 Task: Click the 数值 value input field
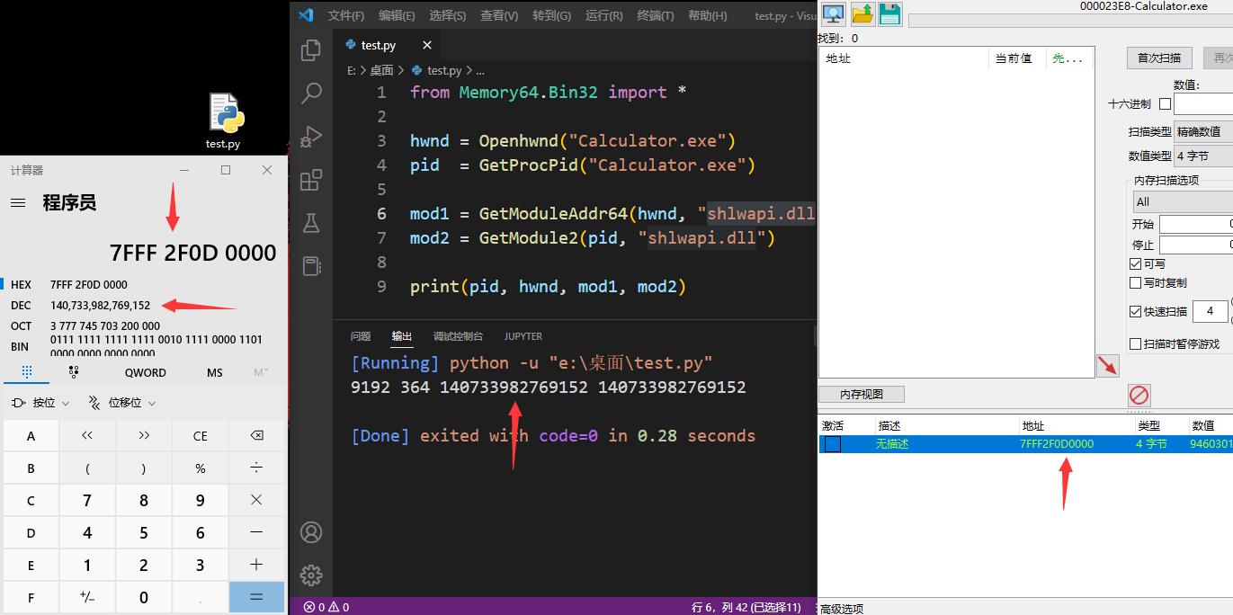coord(1203,104)
